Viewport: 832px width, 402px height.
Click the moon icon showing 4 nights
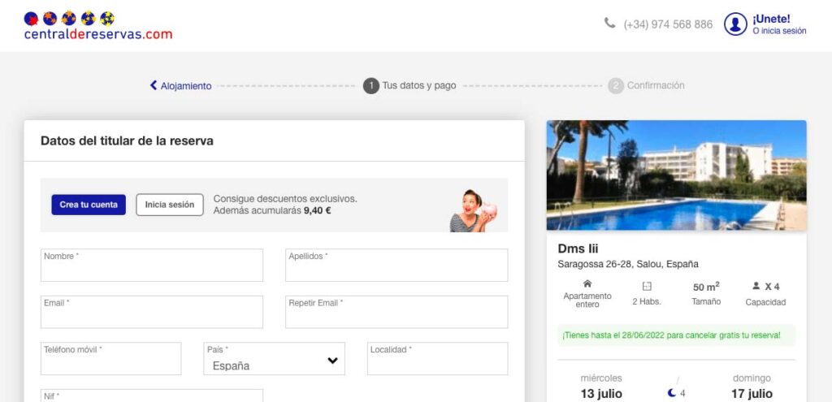click(x=672, y=393)
